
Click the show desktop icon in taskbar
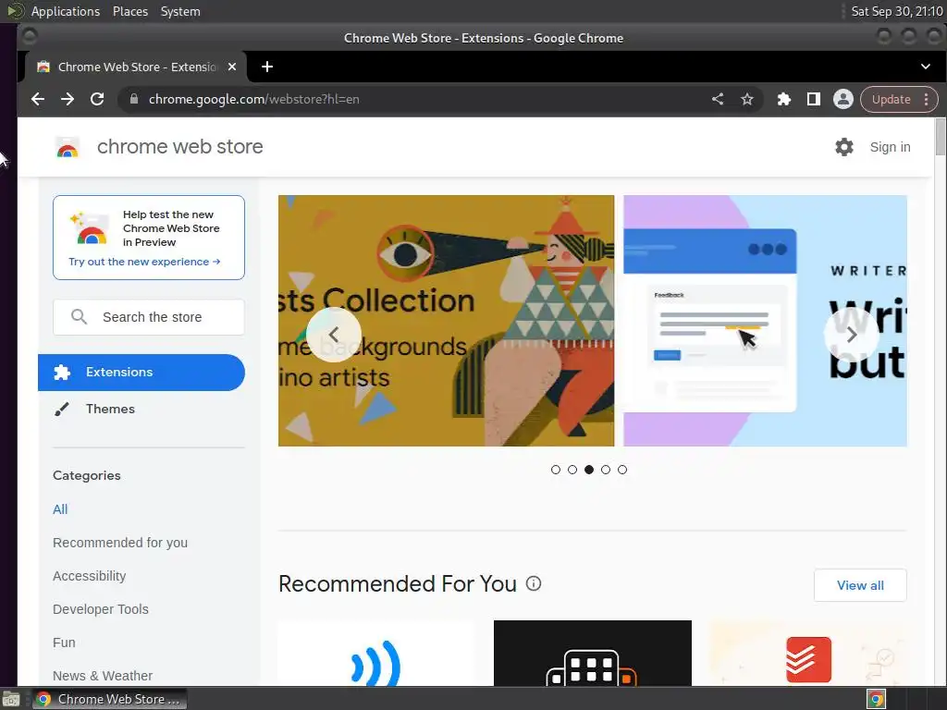click(x=11, y=699)
